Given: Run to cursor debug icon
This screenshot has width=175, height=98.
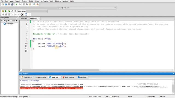Looking at the screenshot, I should tap(6, 14).
